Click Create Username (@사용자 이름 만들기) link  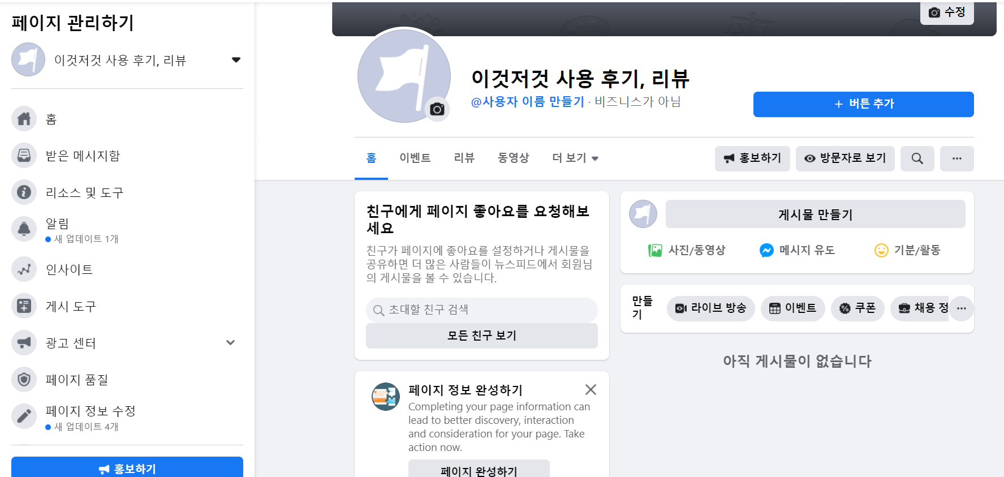click(x=528, y=102)
